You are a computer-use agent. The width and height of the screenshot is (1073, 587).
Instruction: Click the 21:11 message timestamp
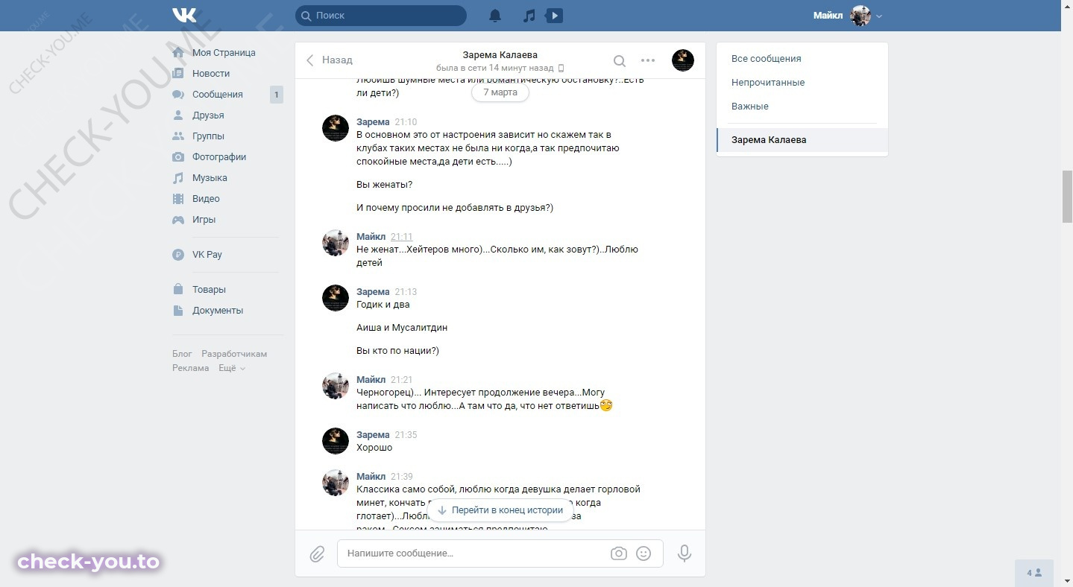(401, 237)
